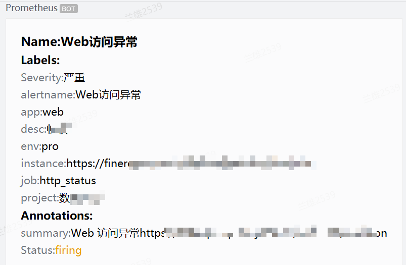Image resolution: width=406 pixels, height=265 pixels.
Task: Click the Name:Web访问异常 heading
Action: pyautogui.click(x=79, y=42)
